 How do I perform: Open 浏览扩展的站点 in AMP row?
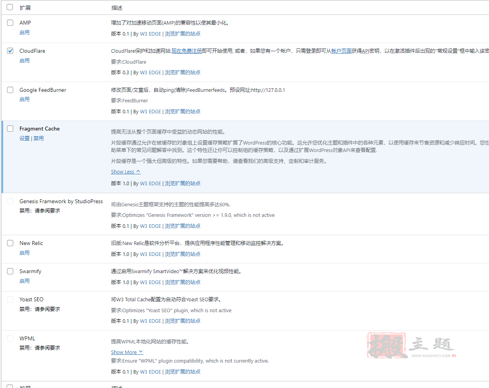[x=183, y=34]
